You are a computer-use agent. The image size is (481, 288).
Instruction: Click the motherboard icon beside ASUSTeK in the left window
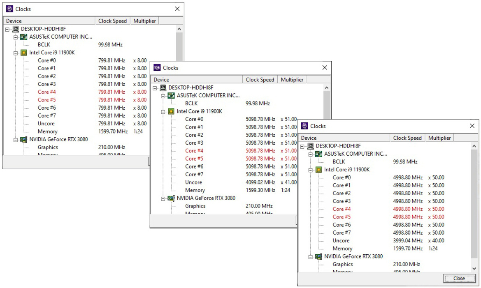pos(23,37)
